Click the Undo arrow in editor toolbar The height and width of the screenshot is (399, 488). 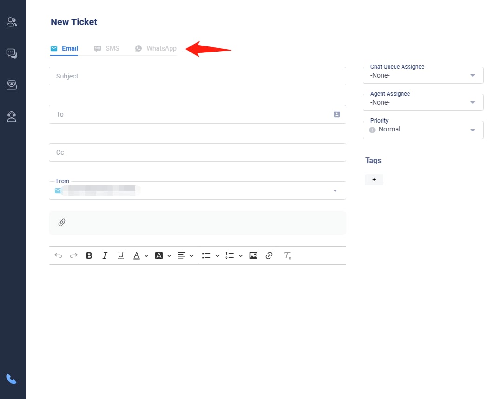[x=58, y=255]
